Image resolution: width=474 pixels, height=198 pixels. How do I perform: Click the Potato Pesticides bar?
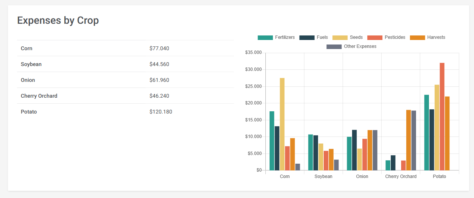coord(442,117)
